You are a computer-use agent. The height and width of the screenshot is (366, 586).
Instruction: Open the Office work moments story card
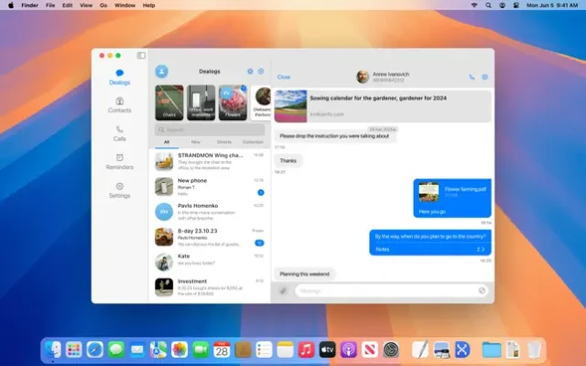pyautogui.click(x=201, y=102)
